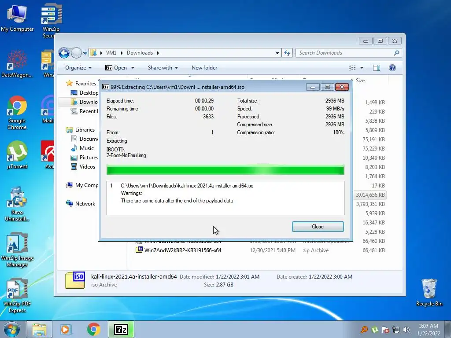
Task: Expand the address bar history dropdown
Action: tap(277, 53)
